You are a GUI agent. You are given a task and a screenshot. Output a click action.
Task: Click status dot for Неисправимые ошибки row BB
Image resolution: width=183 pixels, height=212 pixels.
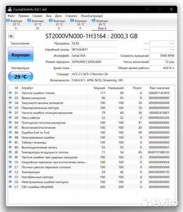10,137
